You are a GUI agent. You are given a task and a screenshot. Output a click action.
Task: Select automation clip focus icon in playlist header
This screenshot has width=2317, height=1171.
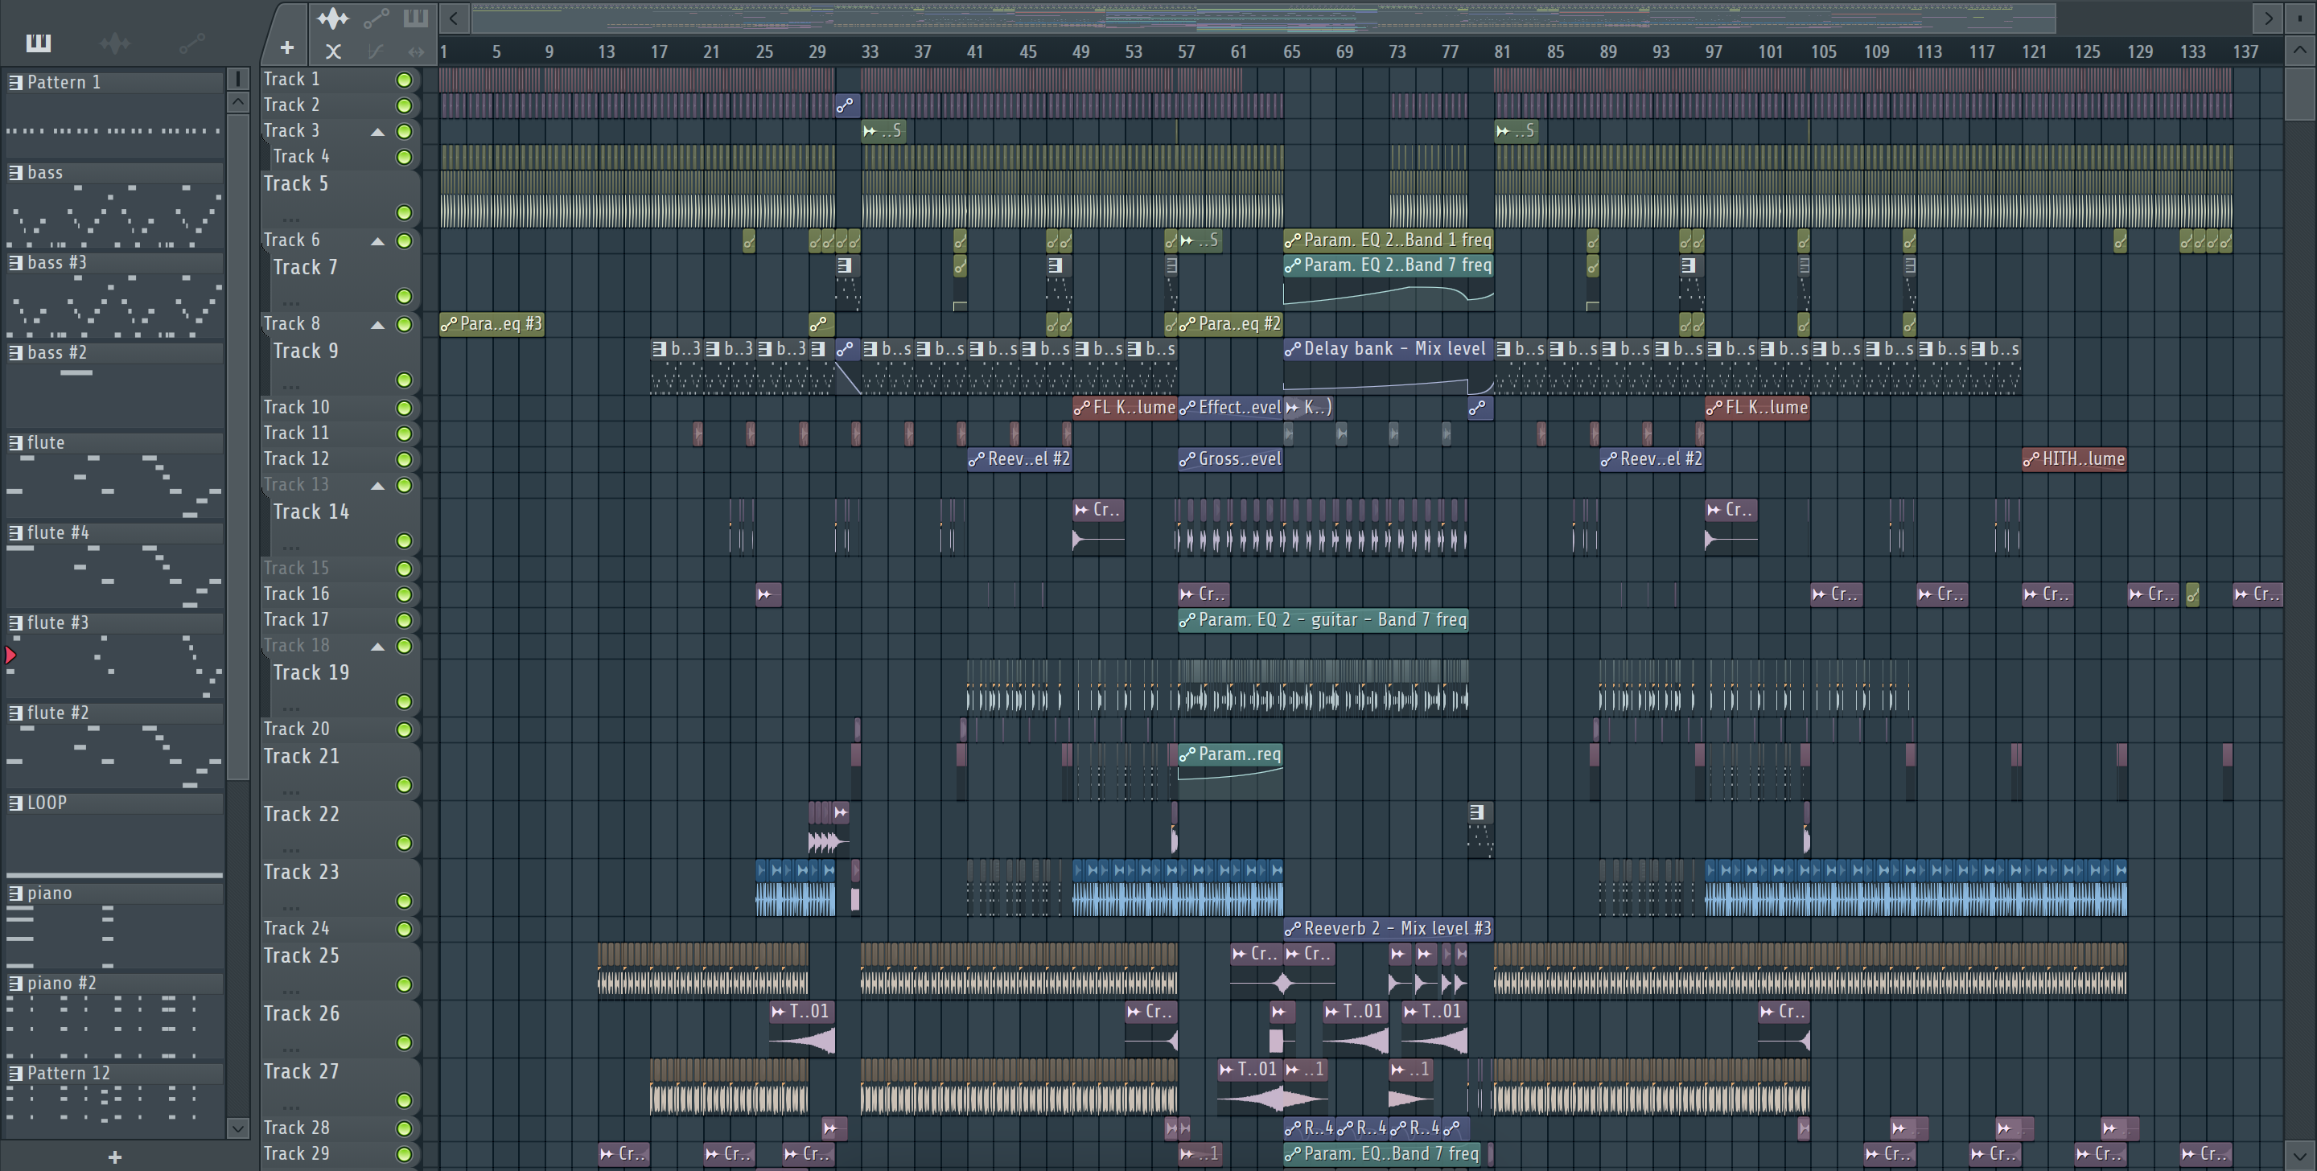point(376,17)
